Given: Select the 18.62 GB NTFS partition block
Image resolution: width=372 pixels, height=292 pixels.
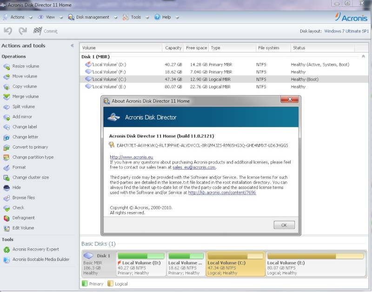Looking at the screenshot, I should coord(186,264).
